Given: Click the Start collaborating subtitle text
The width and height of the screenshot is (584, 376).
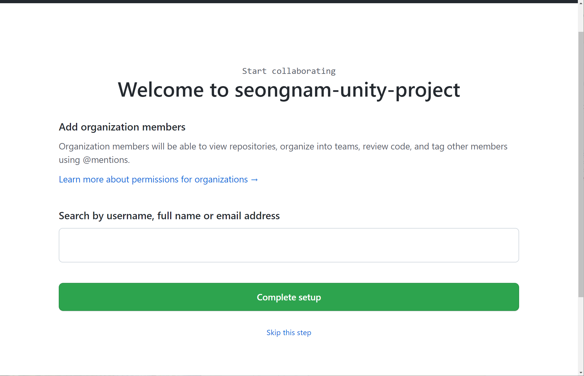Looking at the screenshot, I should coord(288,71).
